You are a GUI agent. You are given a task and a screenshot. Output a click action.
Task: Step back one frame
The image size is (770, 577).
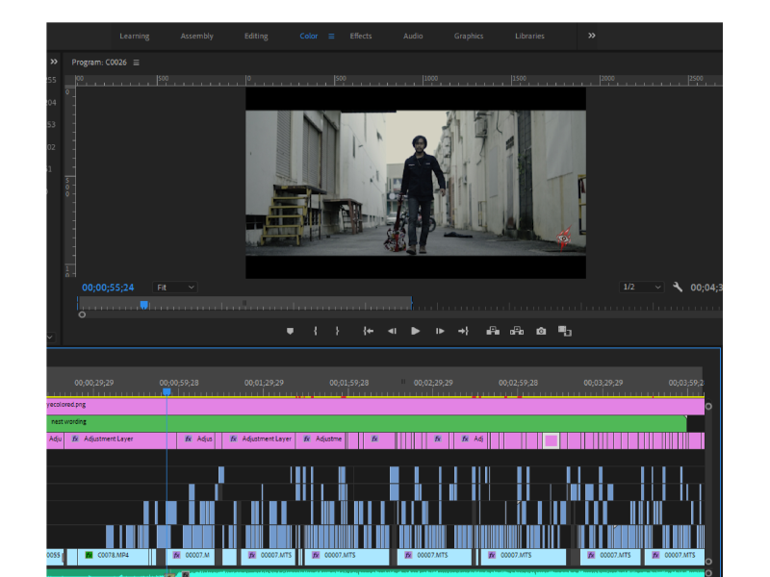[x=392, y=331]
